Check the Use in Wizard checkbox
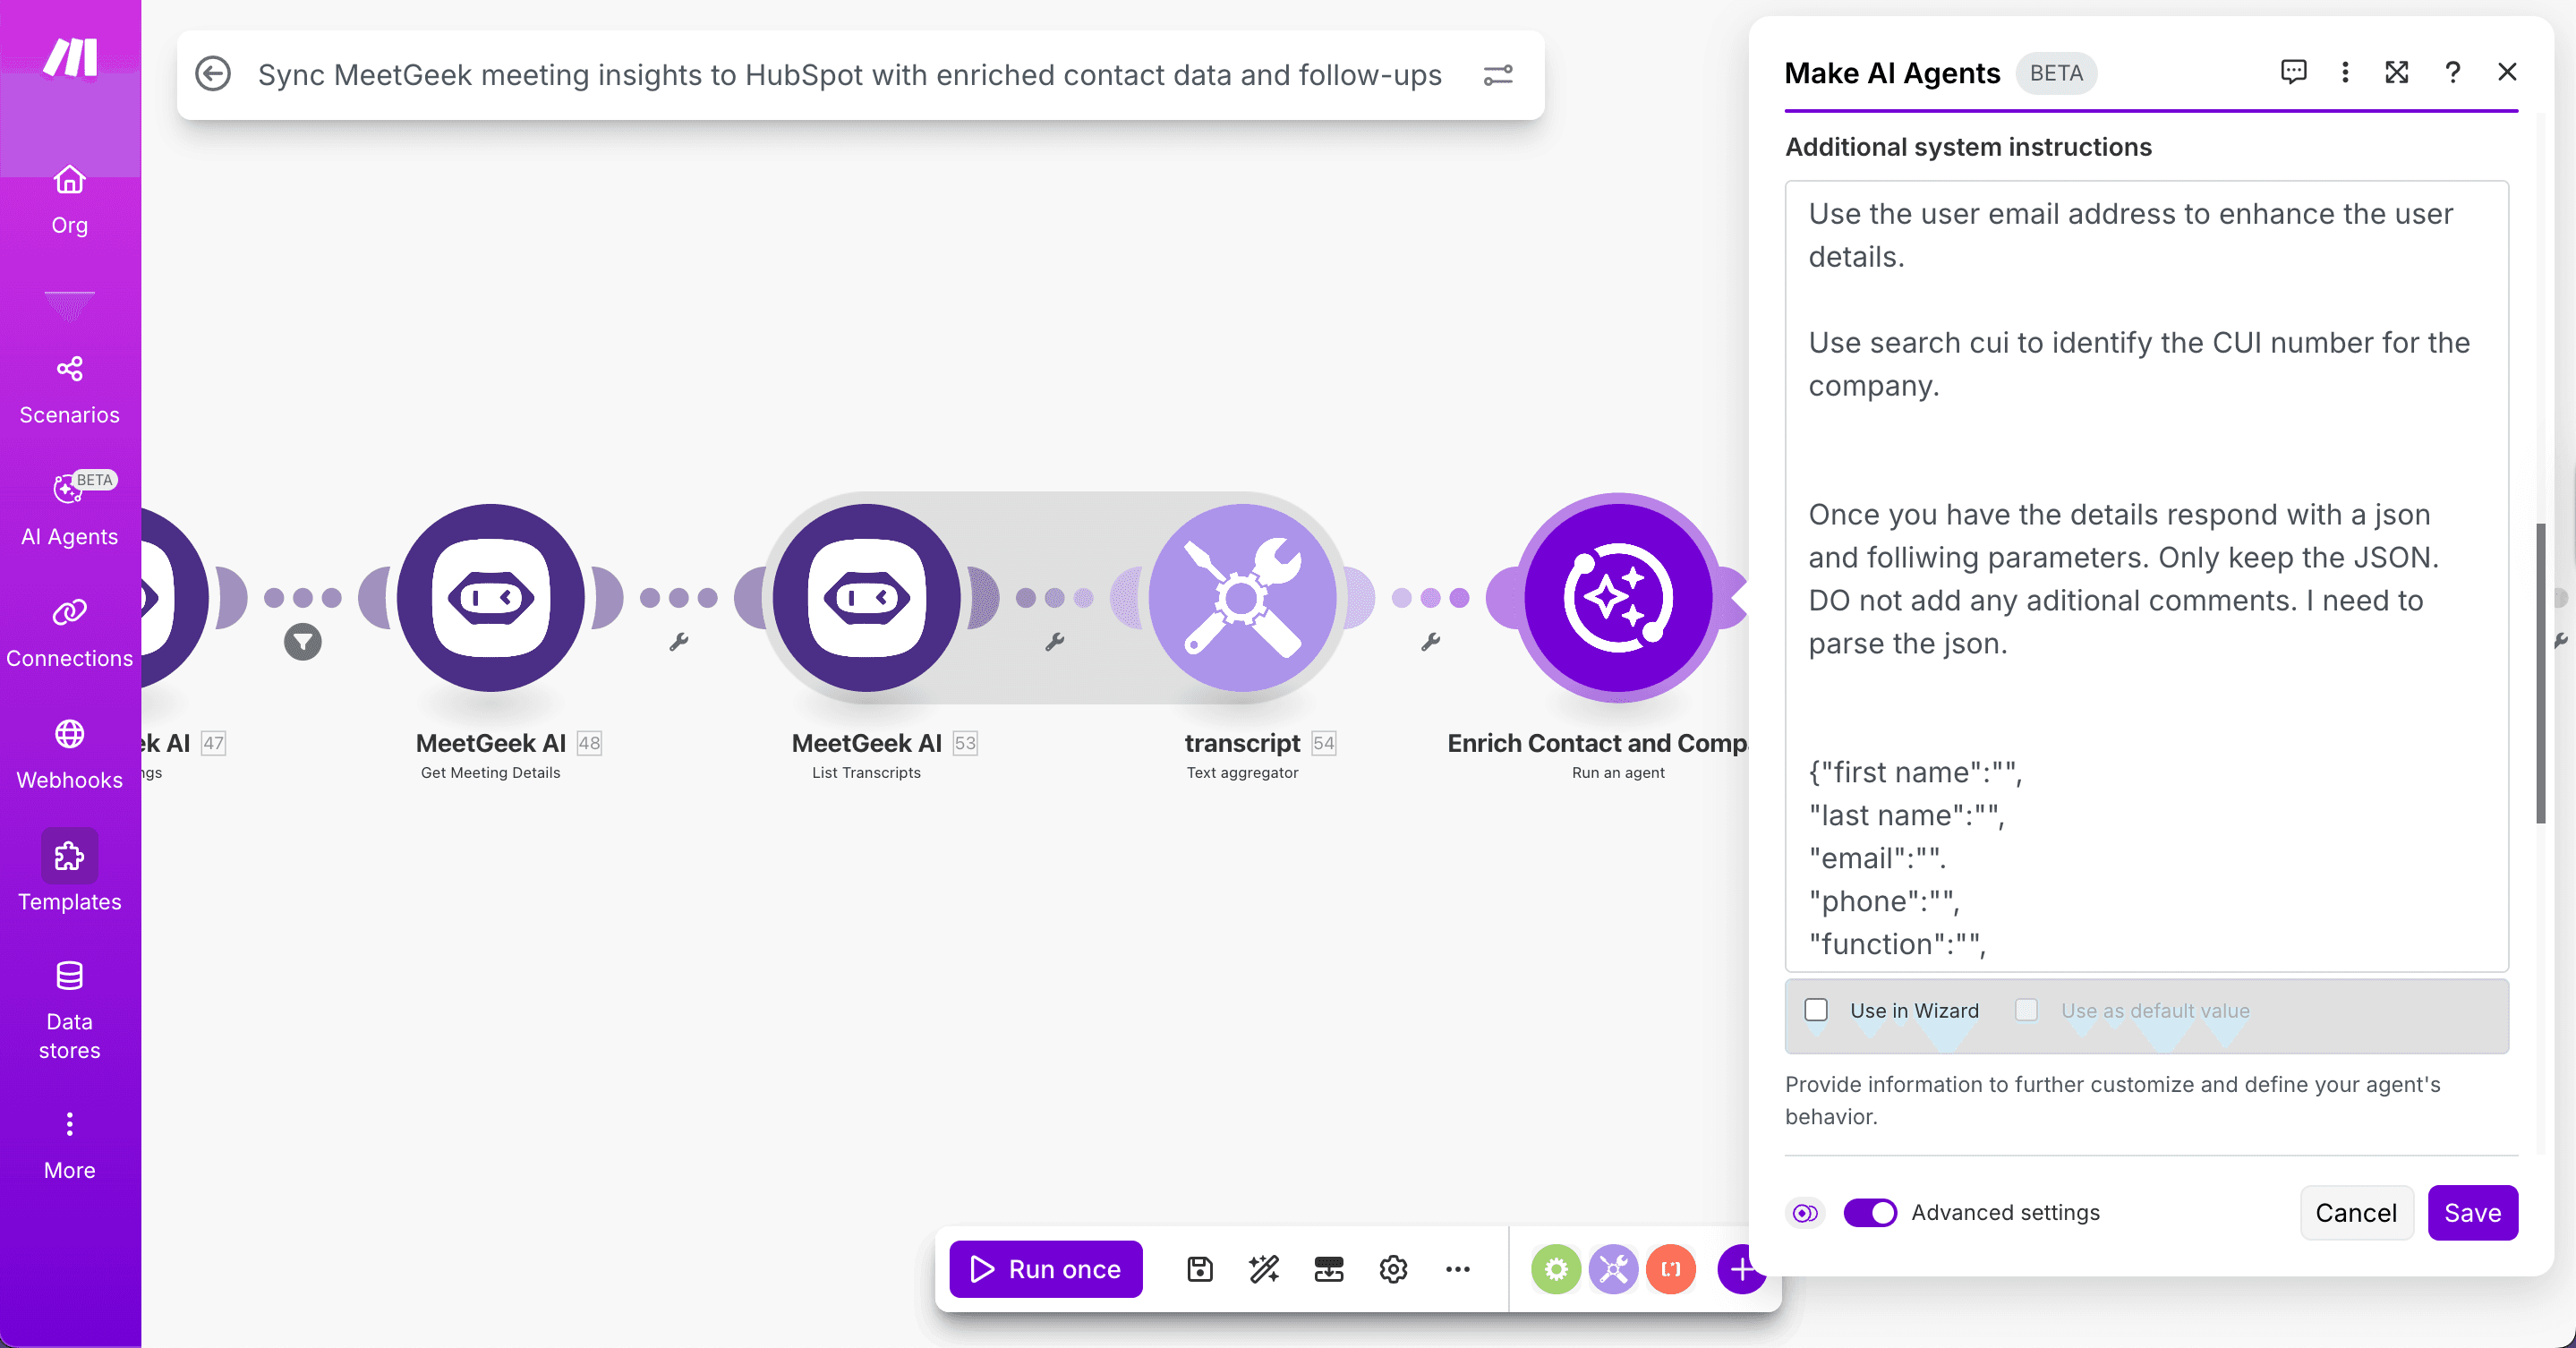 (x=1816, y=1010)
